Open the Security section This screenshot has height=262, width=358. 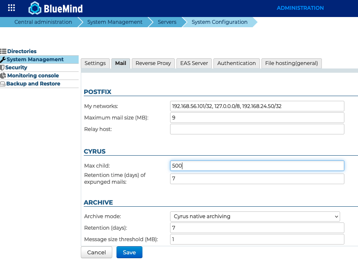[x=16, y=67]
